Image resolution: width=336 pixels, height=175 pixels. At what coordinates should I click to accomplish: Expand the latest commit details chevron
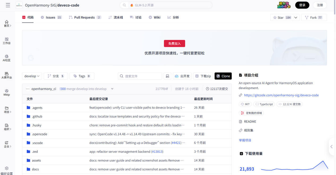point(112,89)
